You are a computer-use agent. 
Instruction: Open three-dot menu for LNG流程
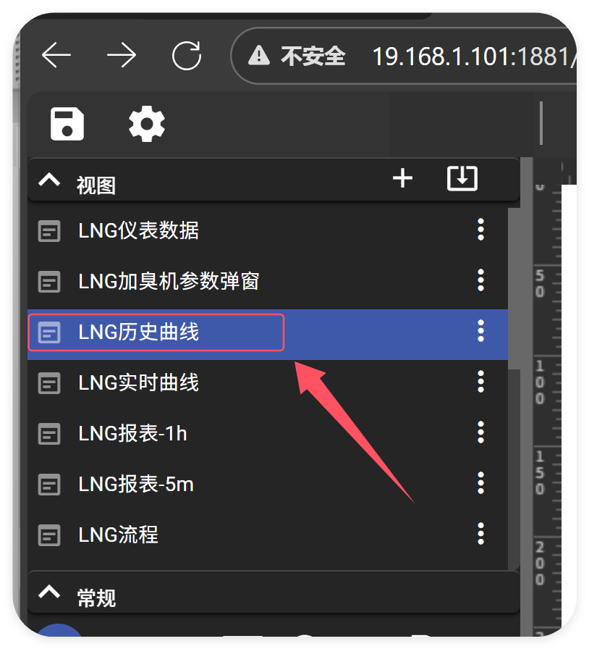(480, 534)
